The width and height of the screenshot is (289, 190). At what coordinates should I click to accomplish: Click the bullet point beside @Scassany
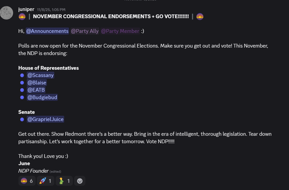[22, 75]
